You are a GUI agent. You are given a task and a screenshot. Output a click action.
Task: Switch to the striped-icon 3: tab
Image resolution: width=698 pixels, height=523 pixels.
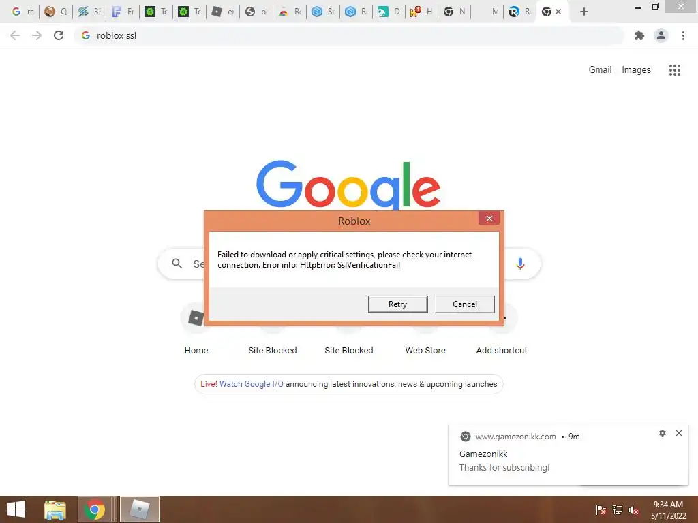(x=89, y=12)
